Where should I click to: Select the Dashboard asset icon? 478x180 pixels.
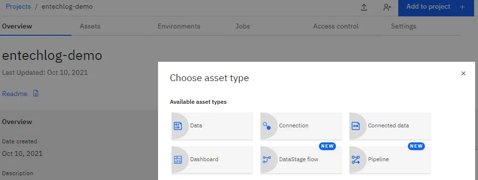[178, 160]
